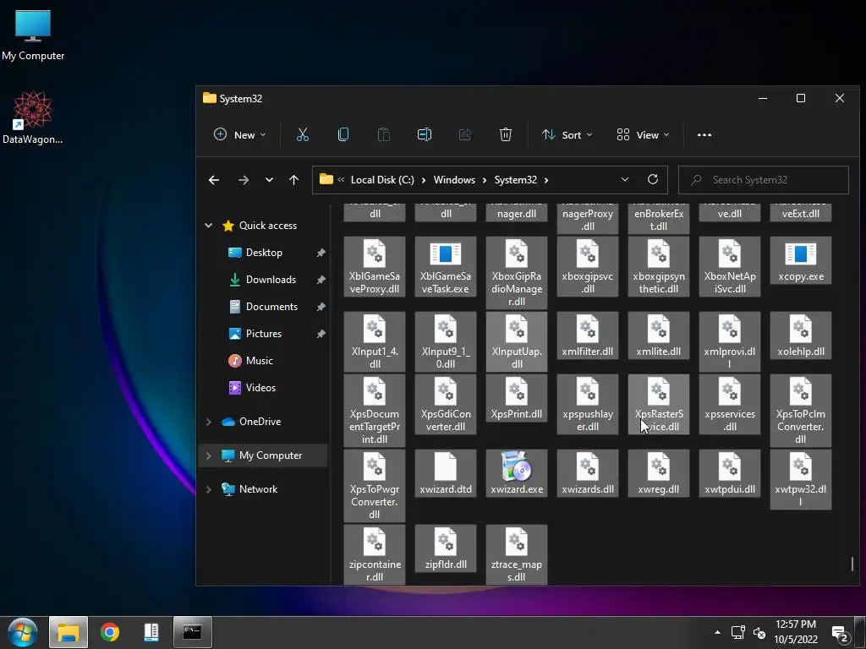This screenshot has height=649, width=866.
Task: Open the library app on taskbar
Action: coord(151,632)
